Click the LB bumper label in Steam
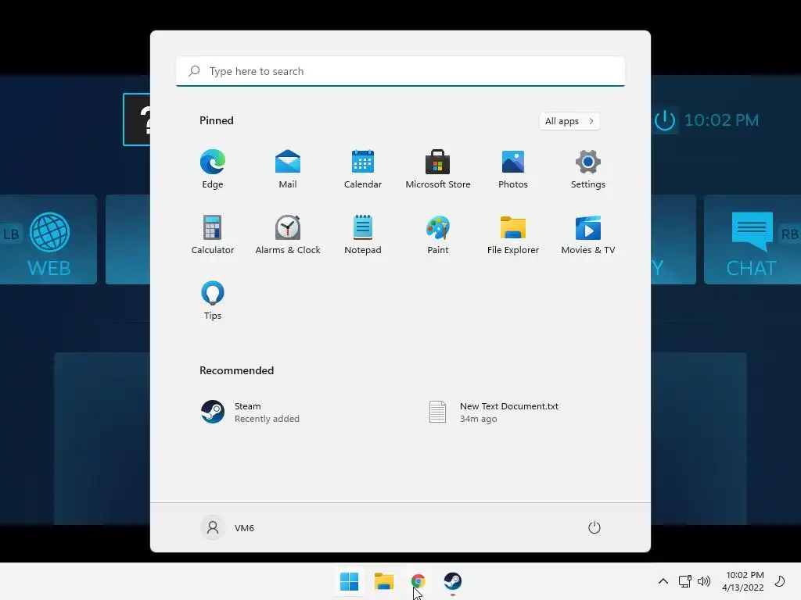The image size is (801, 600). pyautogui.click(x=11, y=234)
